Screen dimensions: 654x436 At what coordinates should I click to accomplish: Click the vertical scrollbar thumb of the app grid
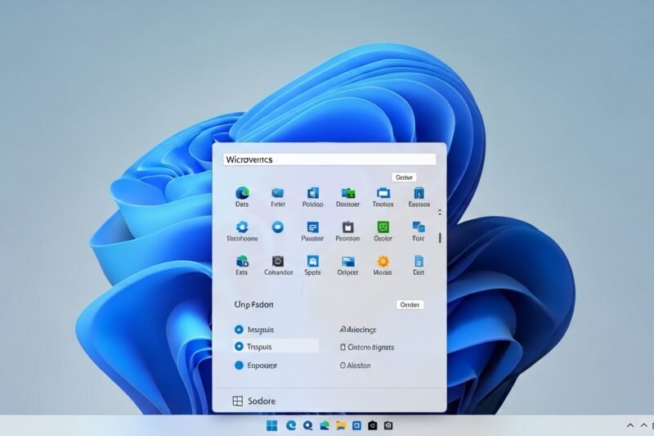click(440, 238)
